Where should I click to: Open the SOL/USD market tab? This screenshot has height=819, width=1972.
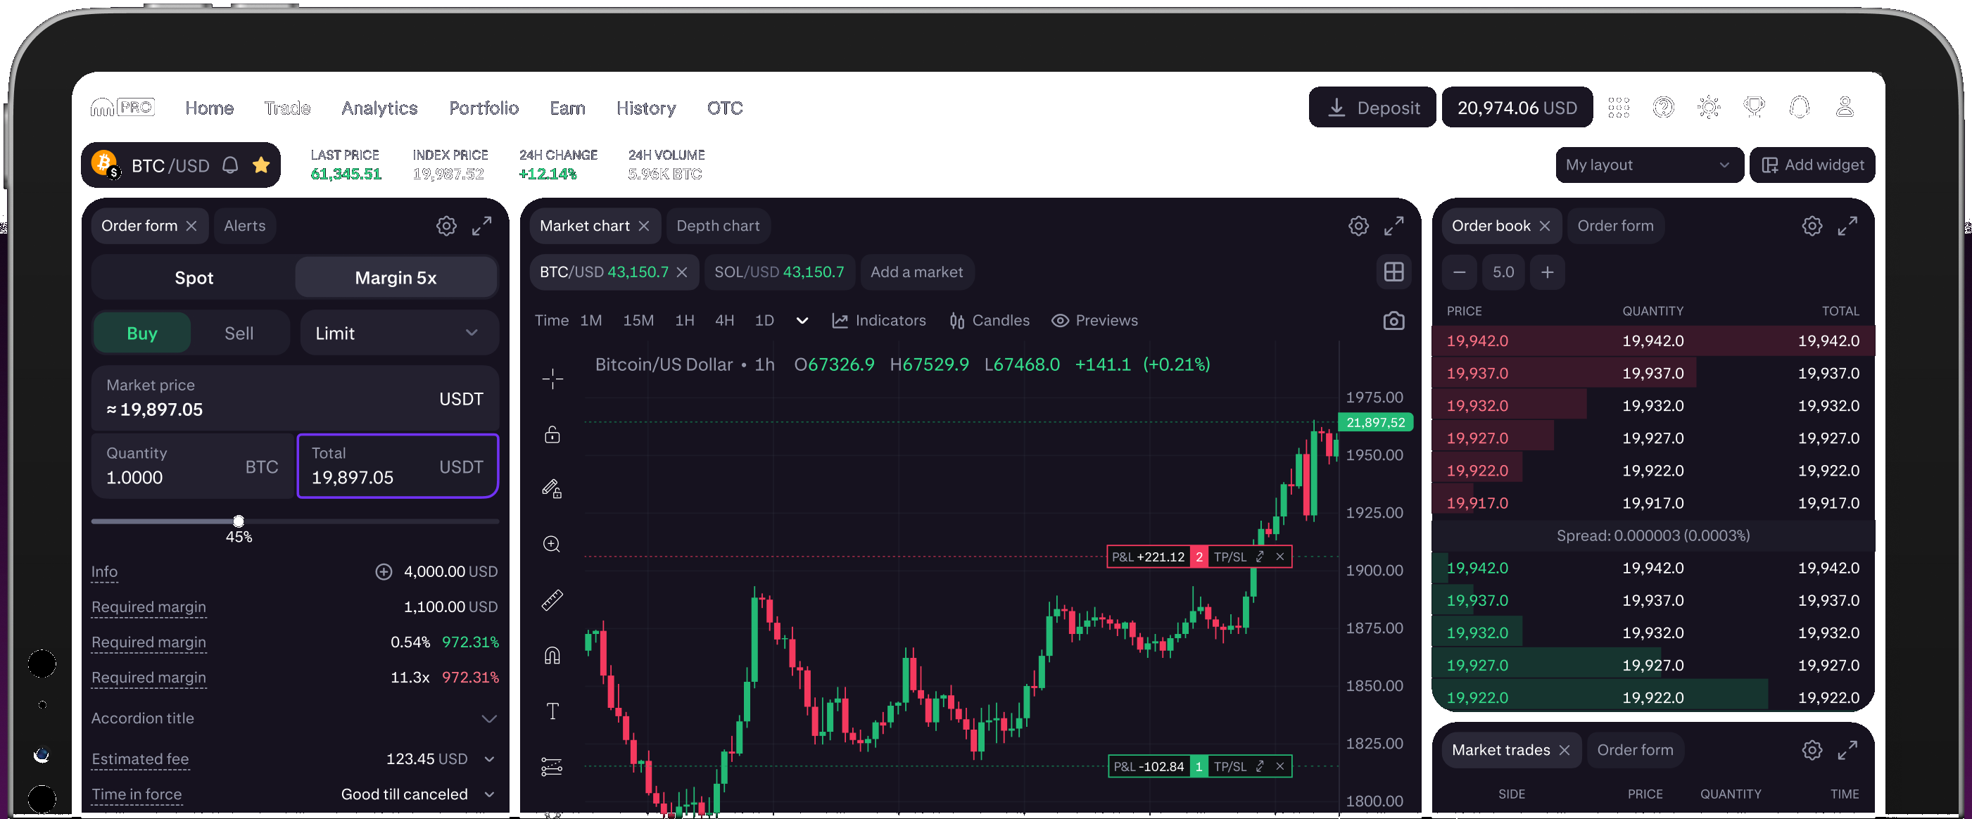click(x=779, y=272)
